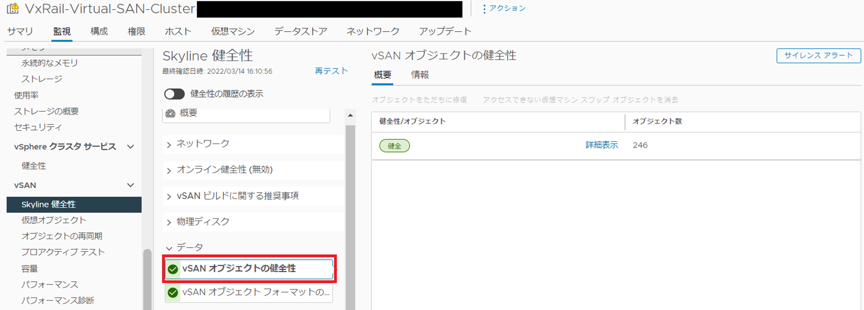
Task: Select Skyline 健全性 in sidebar
Action: pyautogui.click(x=74, y=204)
